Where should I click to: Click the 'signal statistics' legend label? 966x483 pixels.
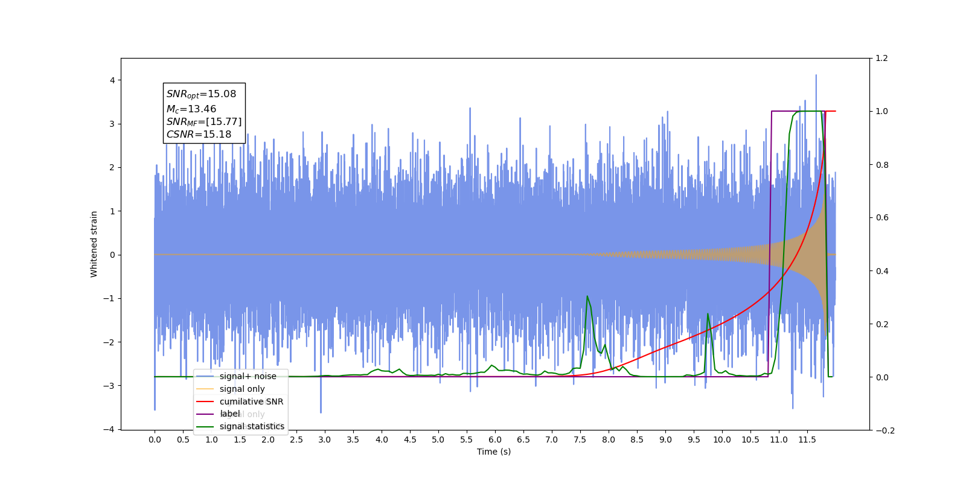click(x=252, y=426)
